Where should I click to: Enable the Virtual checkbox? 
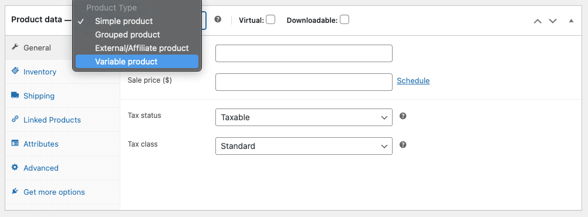[x=271, y=19]
